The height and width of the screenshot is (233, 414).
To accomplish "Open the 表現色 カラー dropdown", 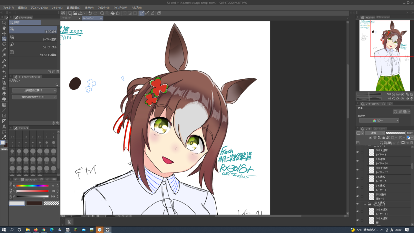I will click(379, 120).
